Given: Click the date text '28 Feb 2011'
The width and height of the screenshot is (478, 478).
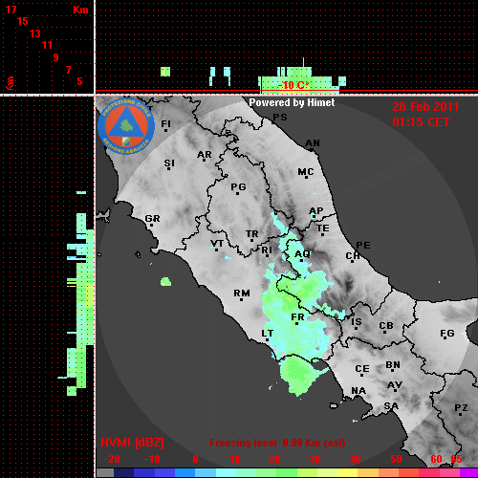Looking at the screenshot, I should (x=425, y=107).
